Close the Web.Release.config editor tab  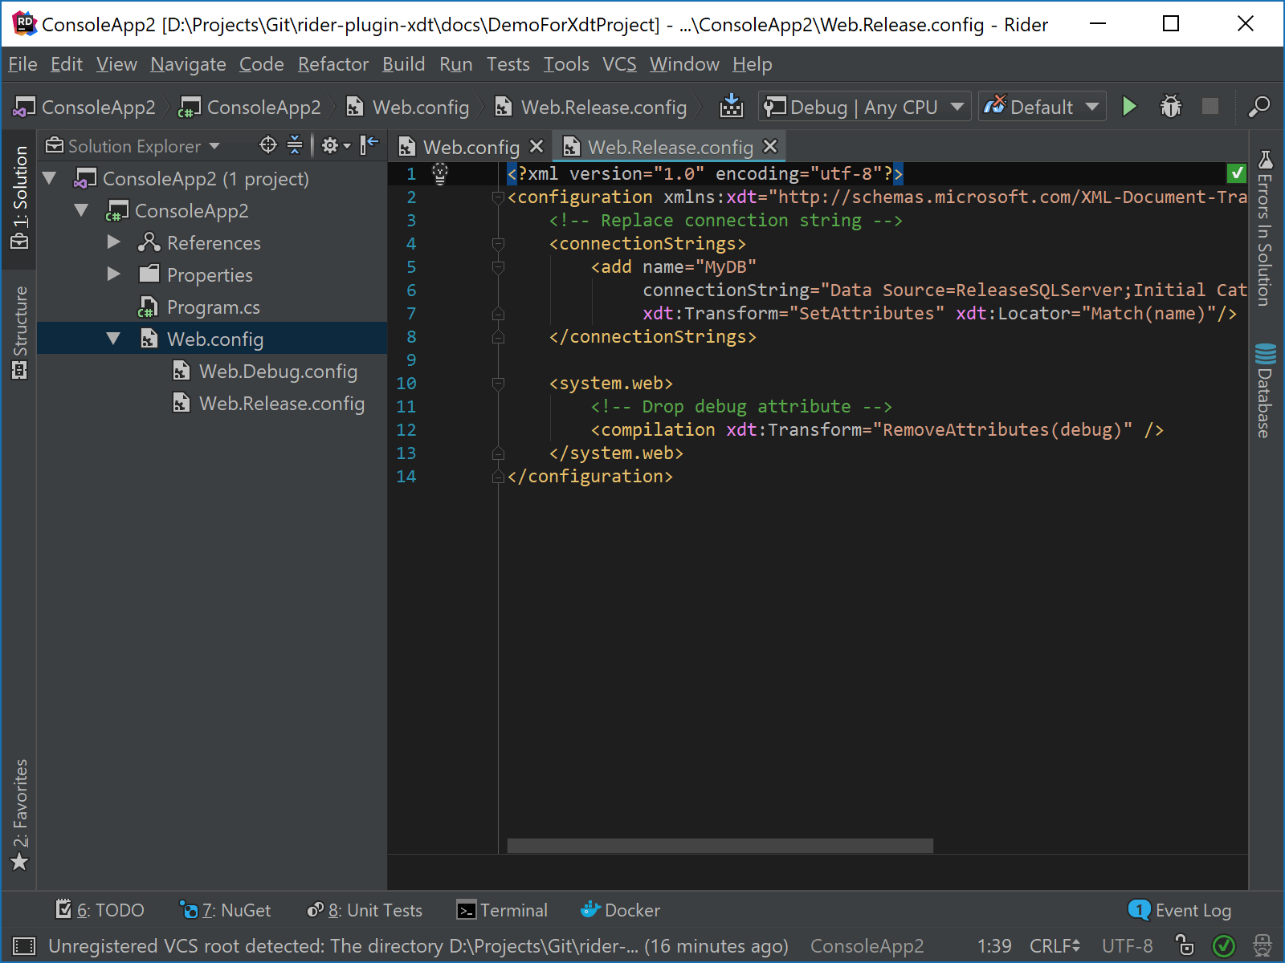tap(770, 146)
